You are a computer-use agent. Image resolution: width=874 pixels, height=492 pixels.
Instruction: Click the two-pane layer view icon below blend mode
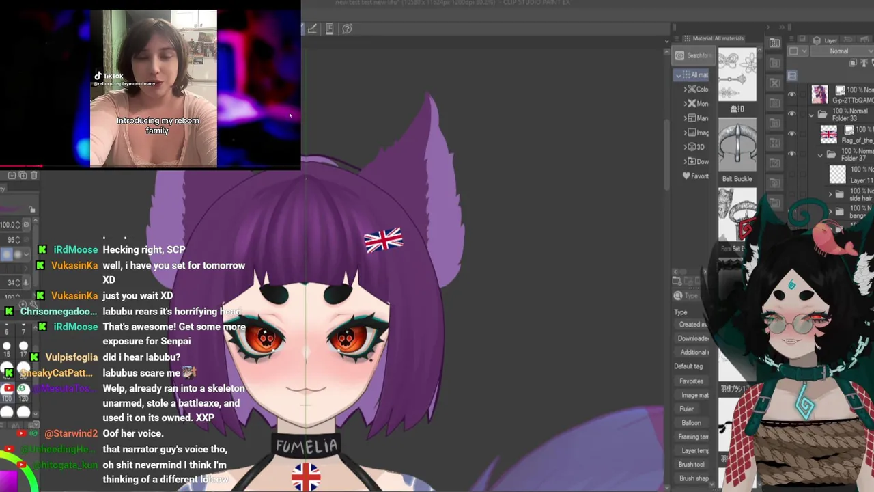pyautogui.click(x=792, y=76)
